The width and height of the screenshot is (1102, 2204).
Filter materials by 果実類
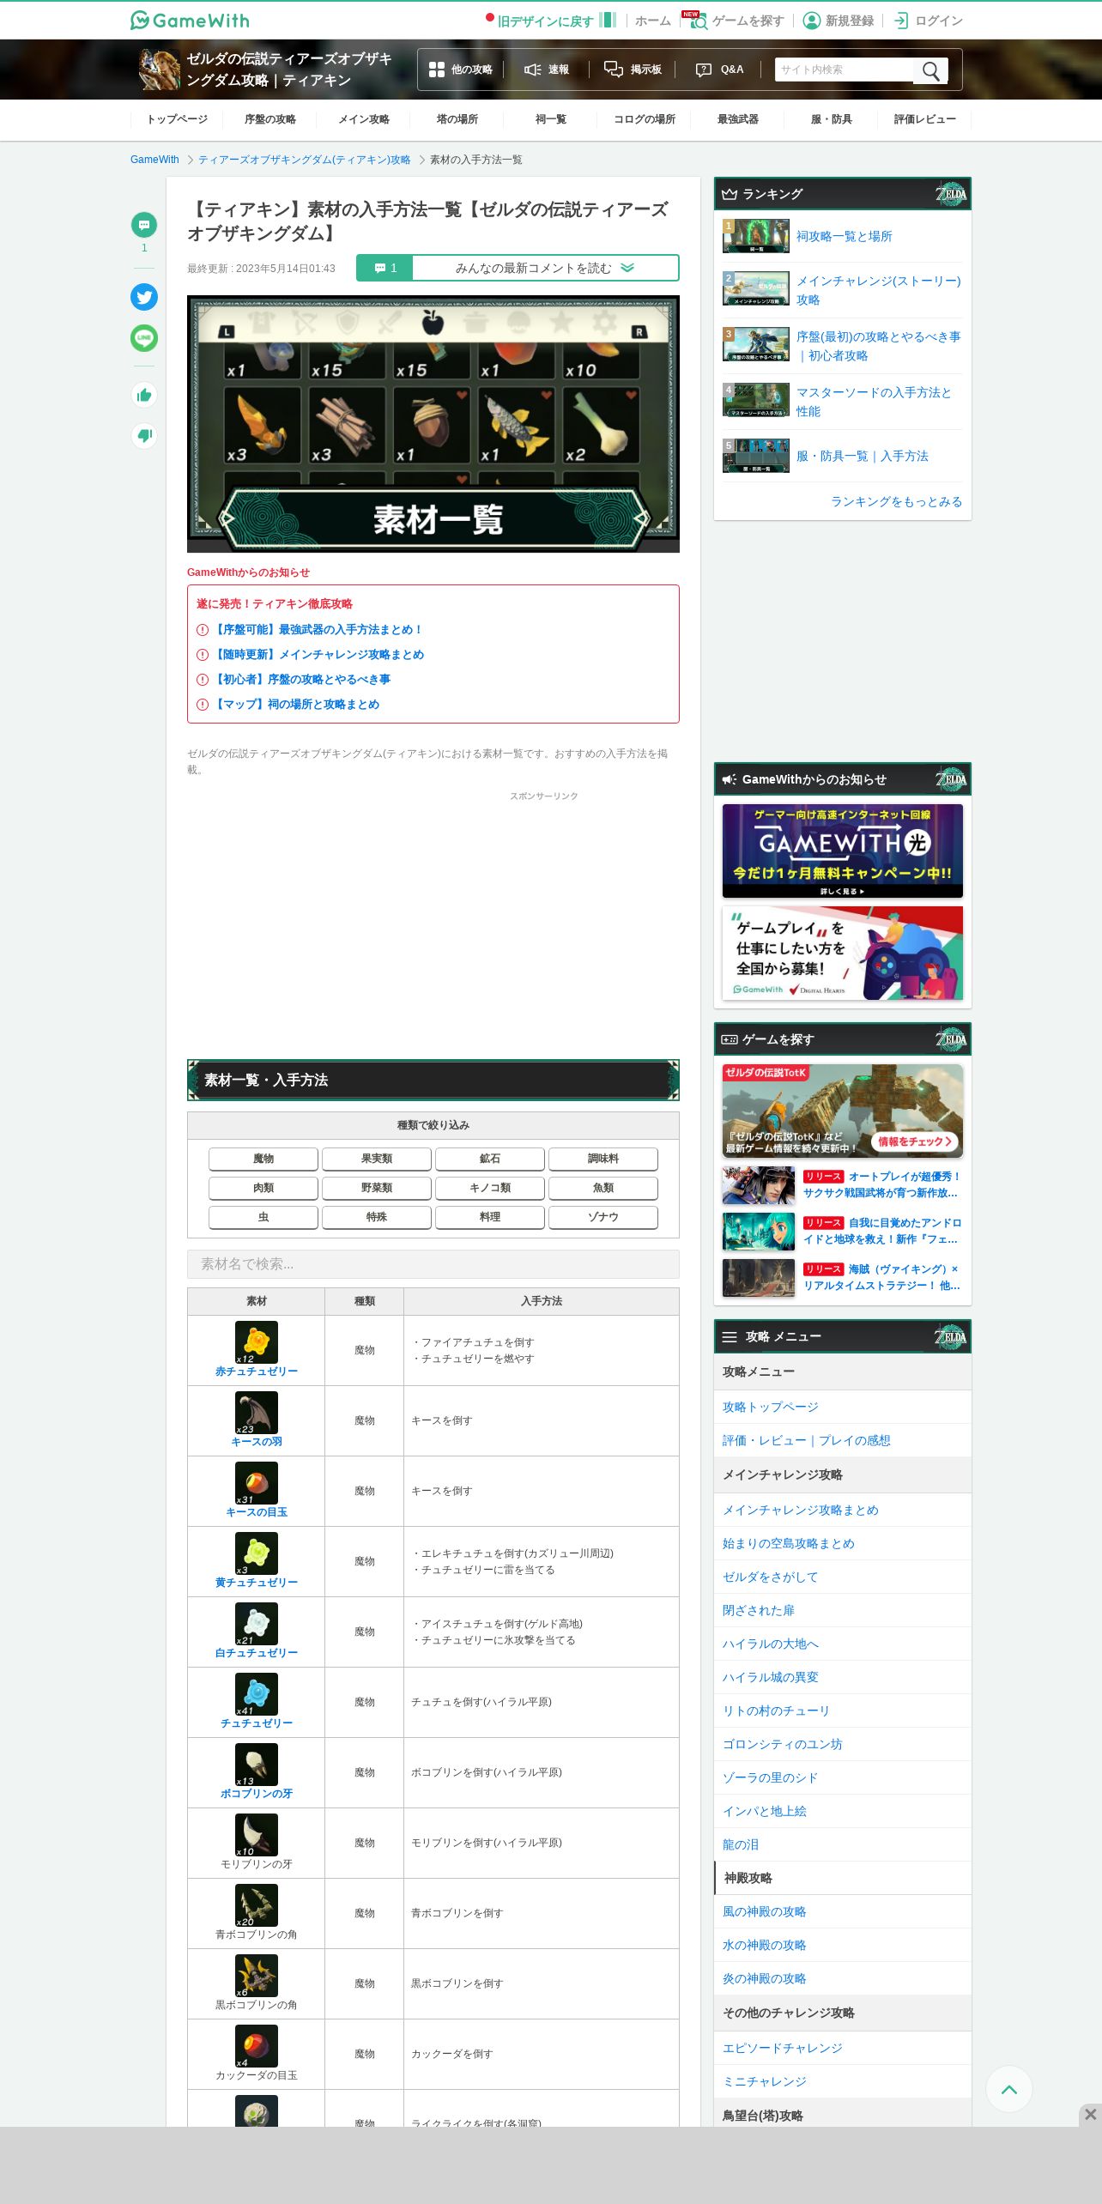pyautogui.click(x=377, y=1159)
